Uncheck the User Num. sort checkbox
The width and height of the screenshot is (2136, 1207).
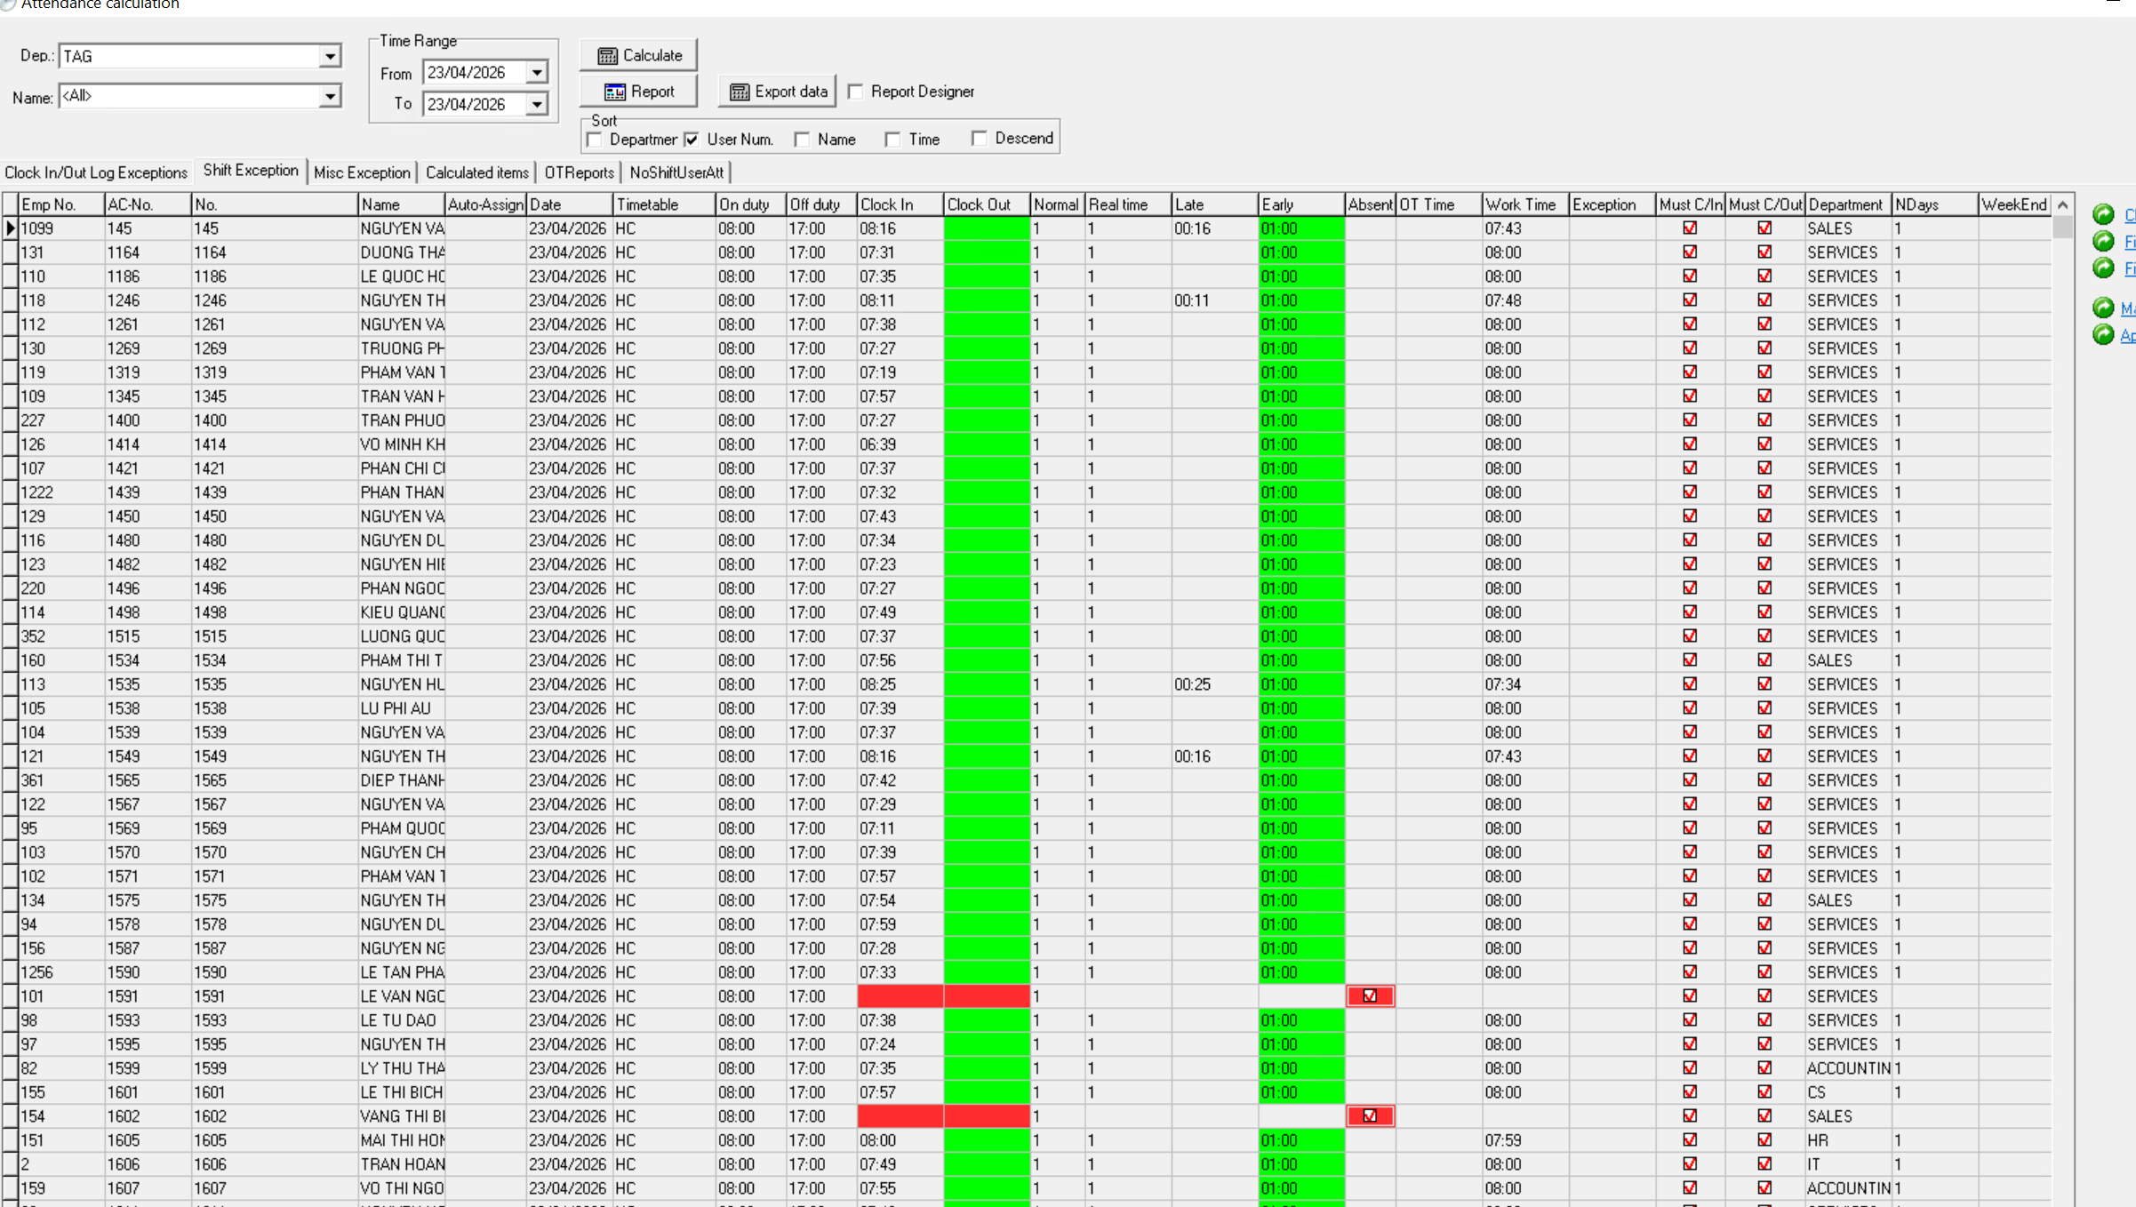(692, 140)
